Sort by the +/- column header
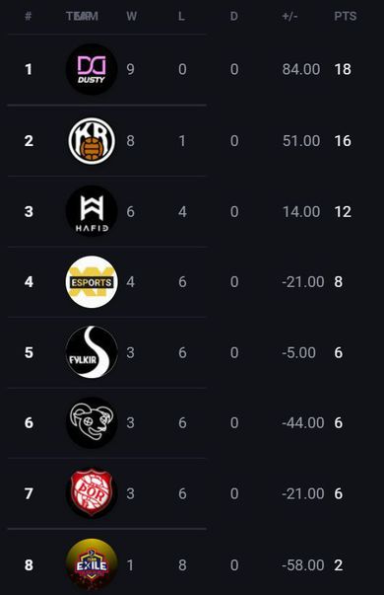The image size is (384, 595). (x=289, y=17)
